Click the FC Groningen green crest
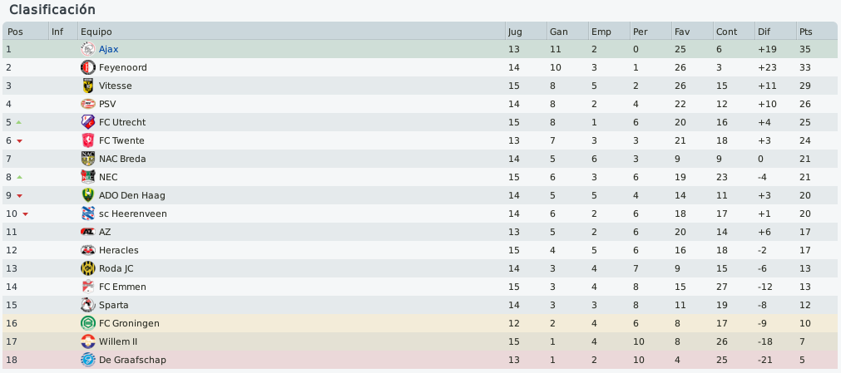 88,323
